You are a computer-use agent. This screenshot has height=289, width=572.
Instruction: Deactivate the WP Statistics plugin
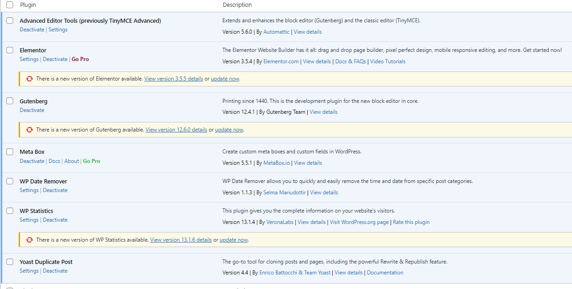pyautogui.click(x=55, y=220)
